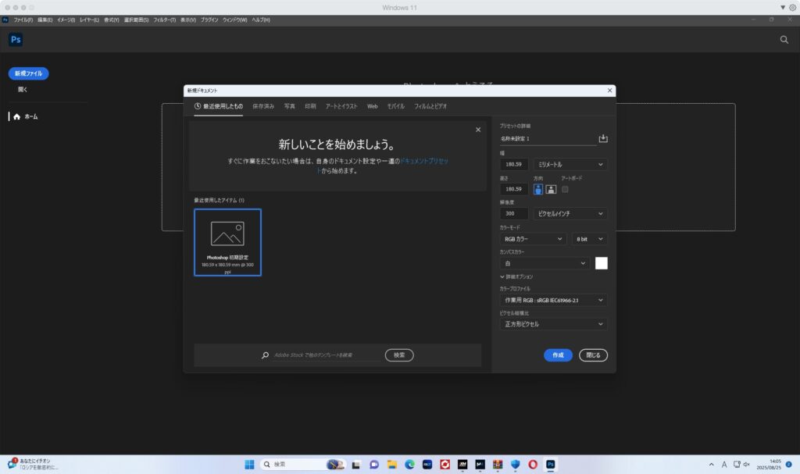The image size is (800, 474).
Task: Click the preset name field 名称未設定 1
Action: tap(548, 139)
